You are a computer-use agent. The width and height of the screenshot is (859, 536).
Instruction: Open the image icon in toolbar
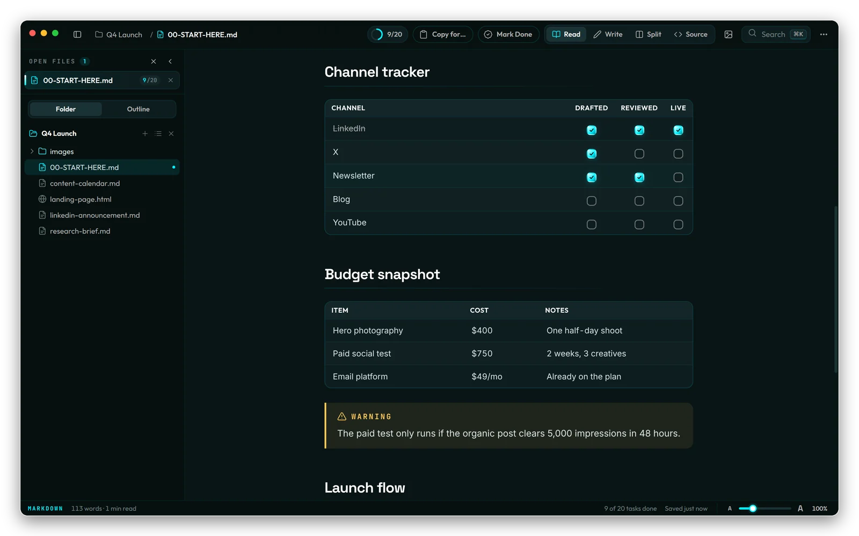[729, 34]
